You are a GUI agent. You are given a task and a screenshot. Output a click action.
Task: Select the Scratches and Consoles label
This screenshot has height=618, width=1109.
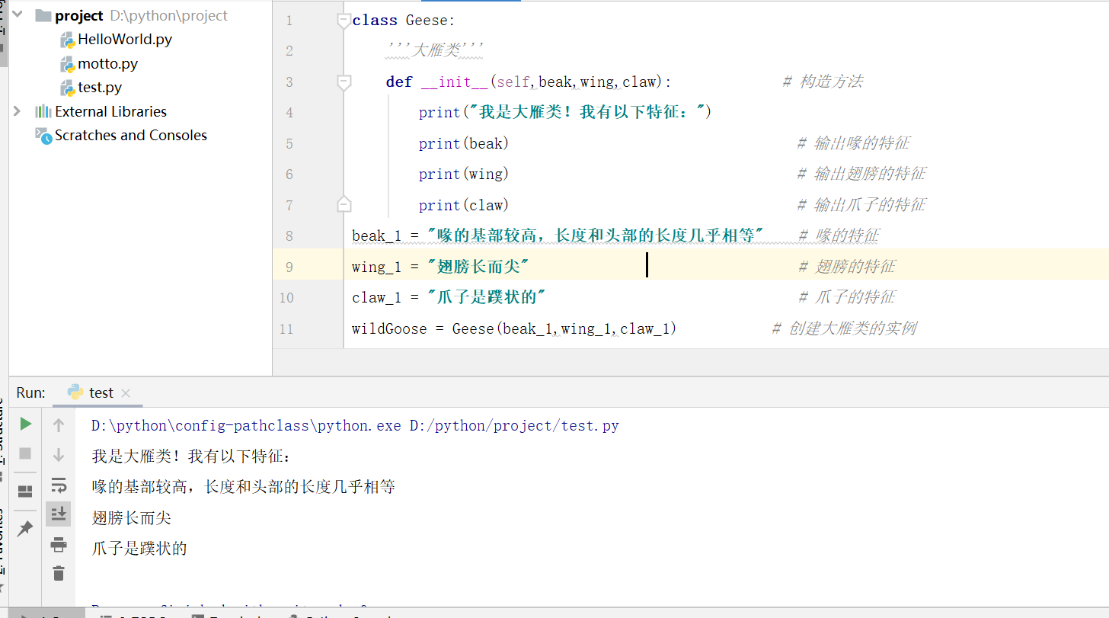[x=131, y=135]
